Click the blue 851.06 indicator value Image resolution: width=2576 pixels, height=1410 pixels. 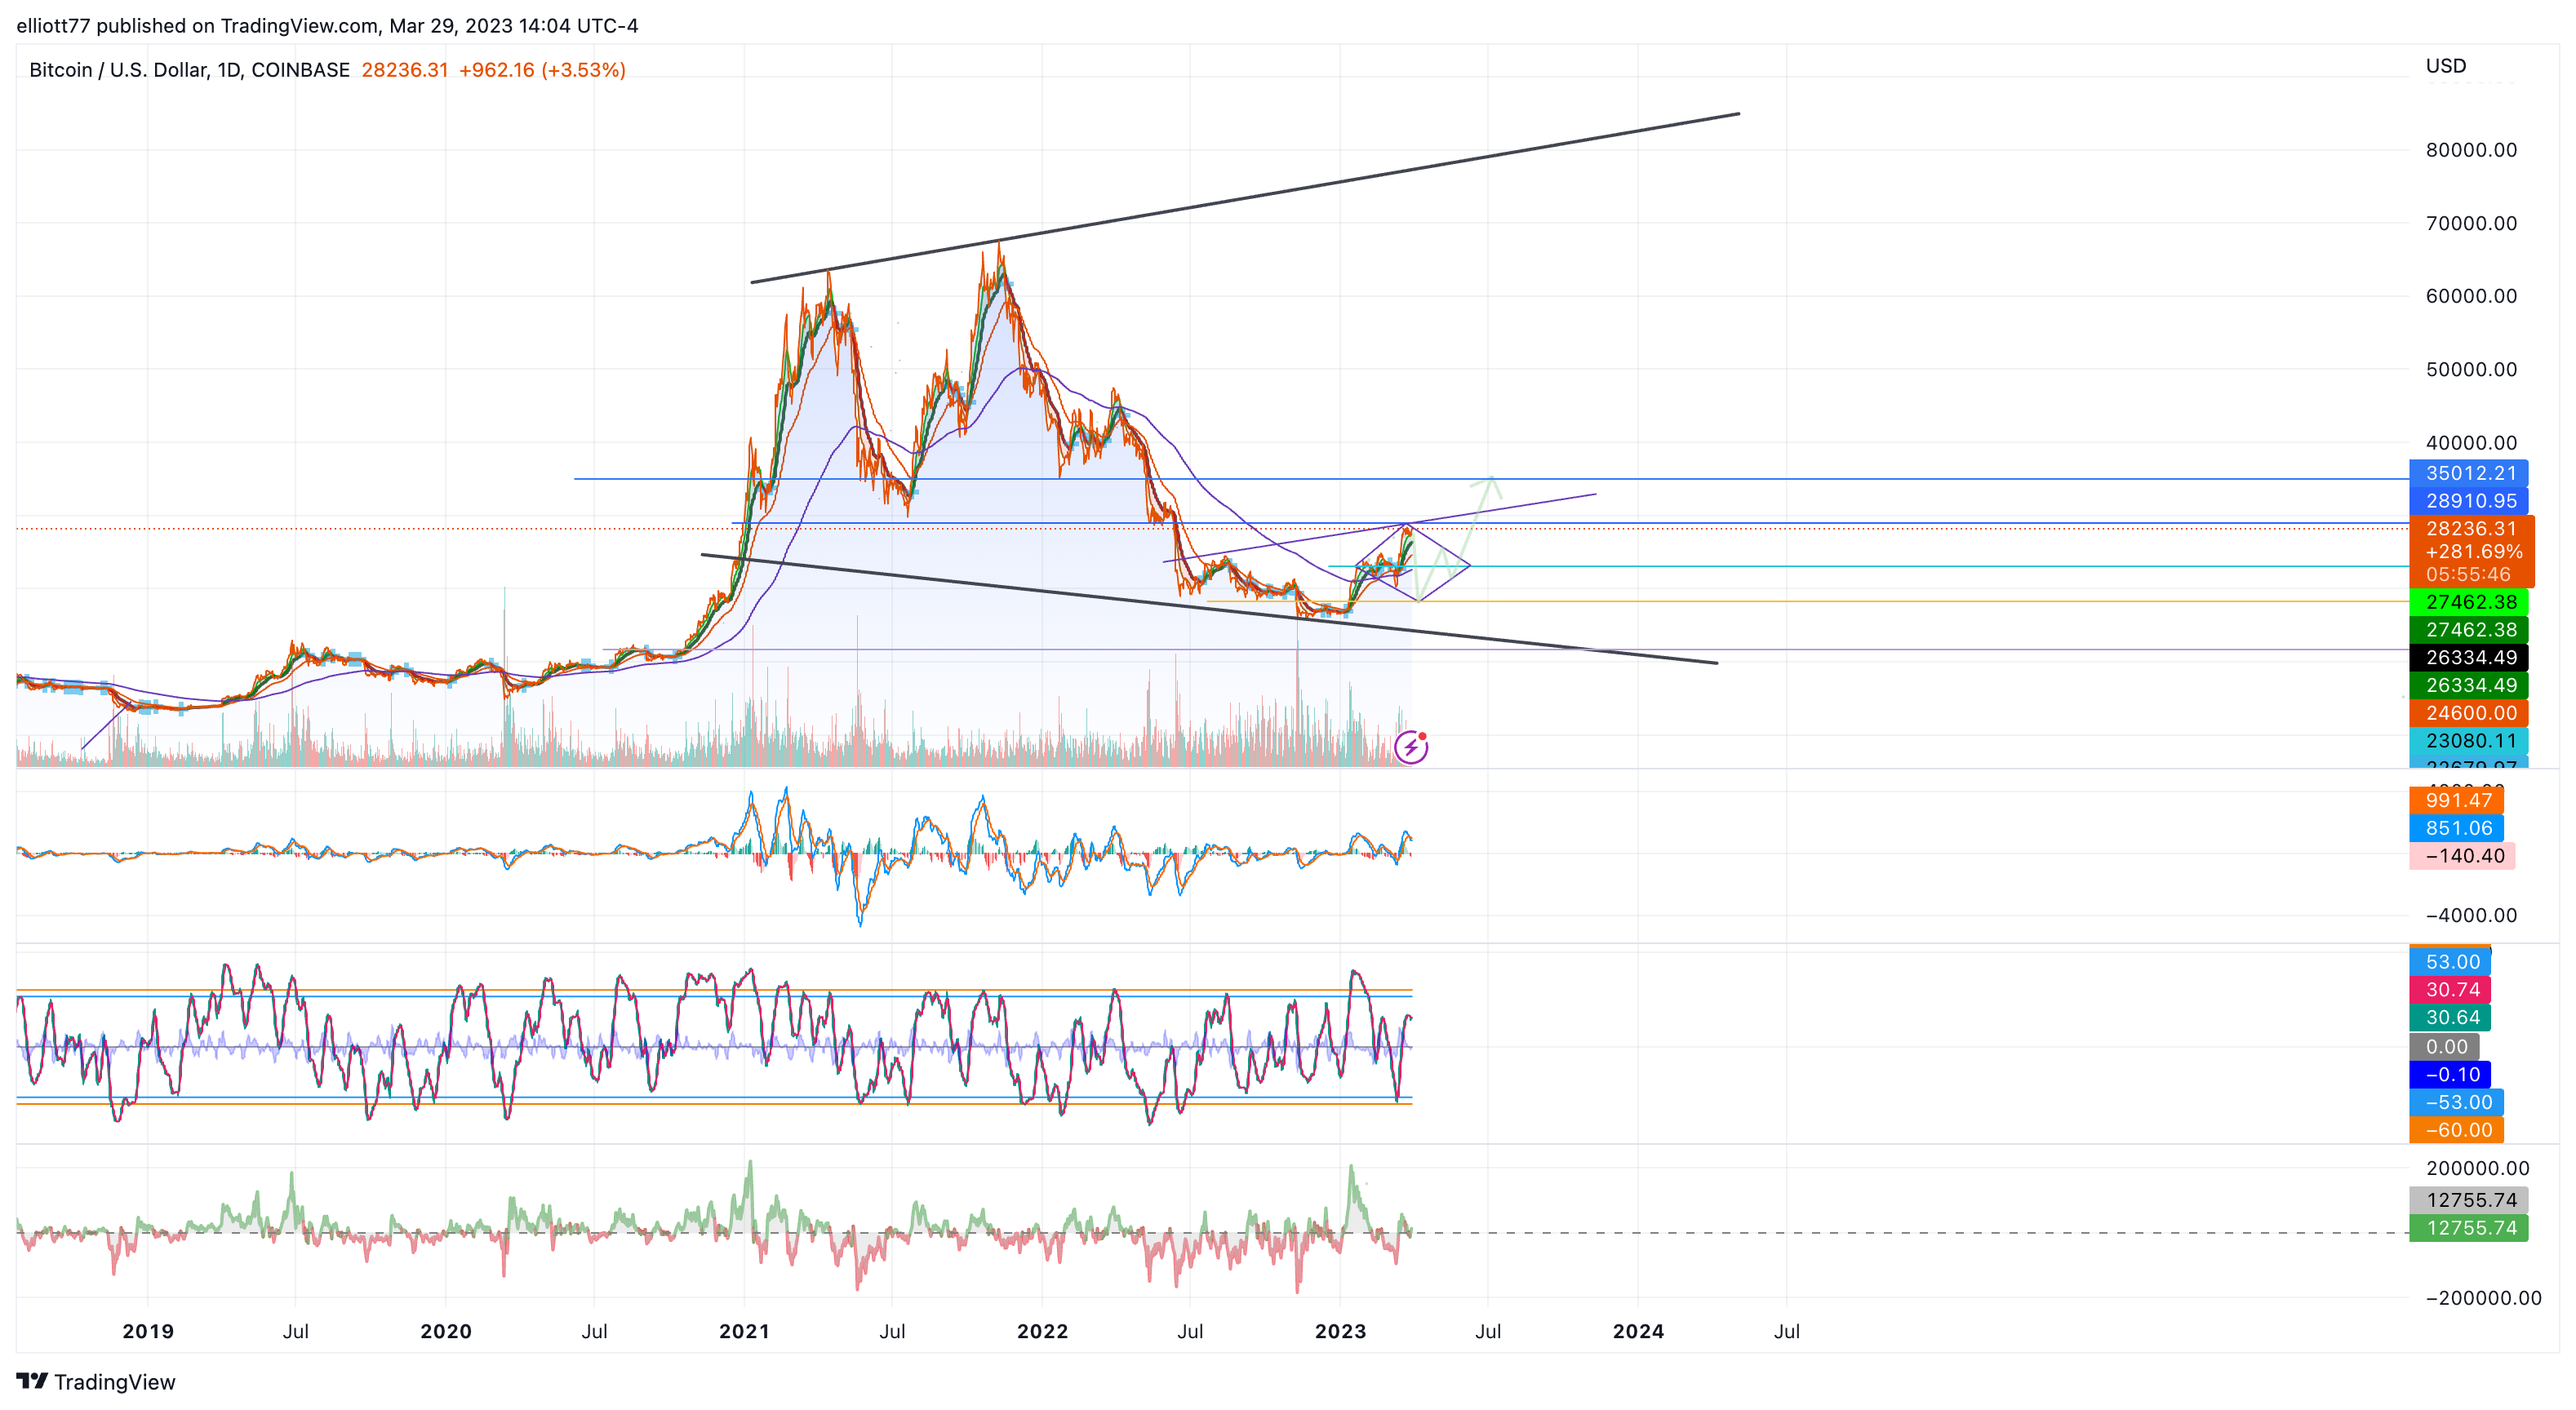point(2457,828)
